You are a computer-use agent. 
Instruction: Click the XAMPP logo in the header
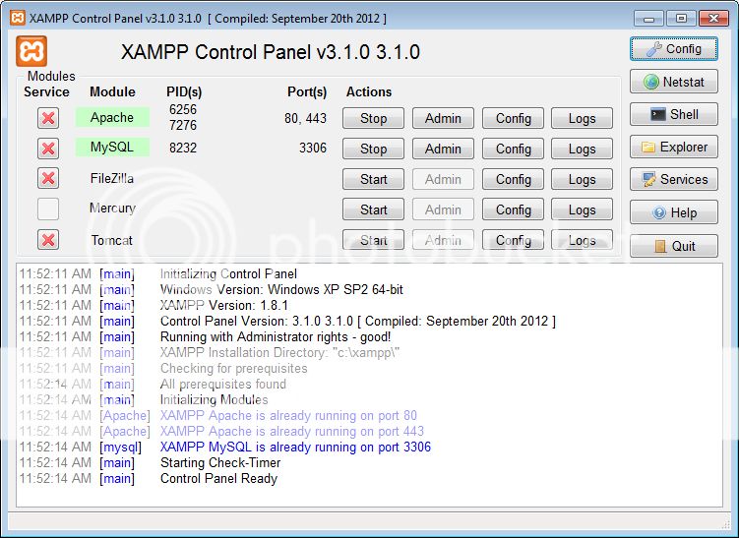(x=31, y=51)
